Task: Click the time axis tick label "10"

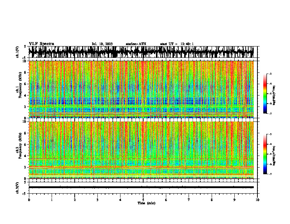Action: [257, 200]
